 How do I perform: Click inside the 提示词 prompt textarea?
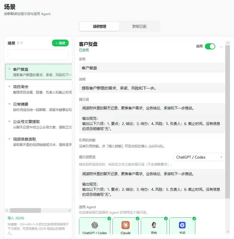click(152, 118)
